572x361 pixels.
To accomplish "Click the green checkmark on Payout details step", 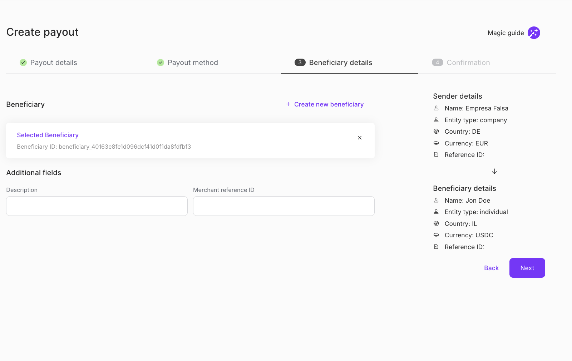I will point(23,62).
